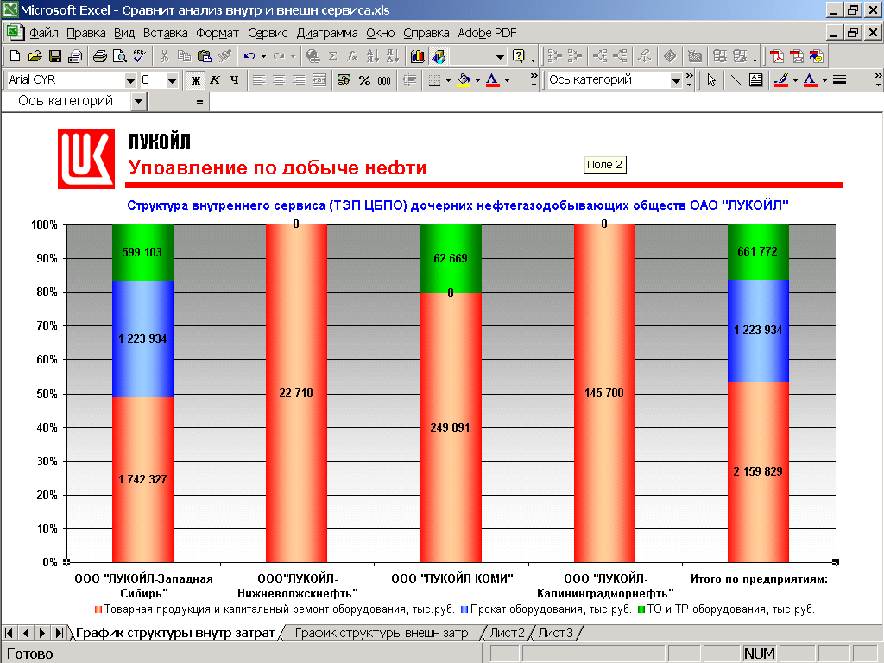Select the Лист3 sheet tab
The image size is (884, 663).
(x=555, y=633)
